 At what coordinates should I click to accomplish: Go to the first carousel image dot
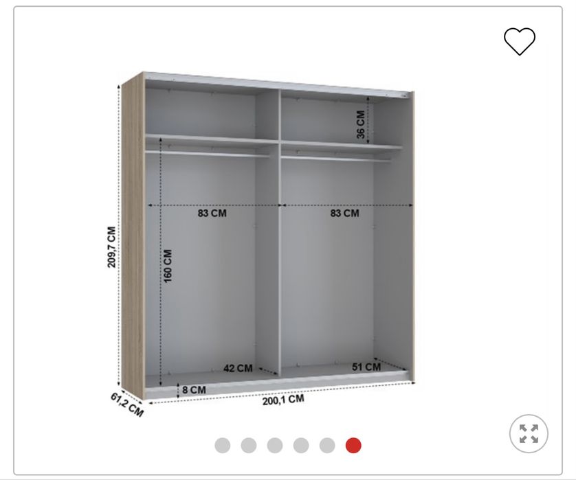tap(223, 445)
